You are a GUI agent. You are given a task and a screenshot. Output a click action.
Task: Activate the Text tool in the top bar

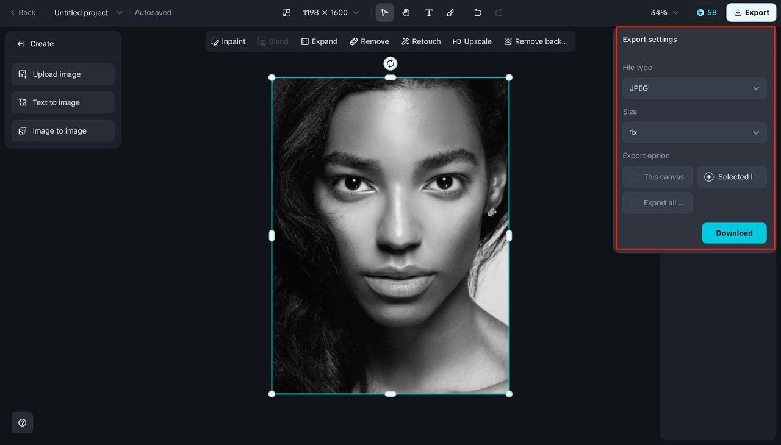428,12
